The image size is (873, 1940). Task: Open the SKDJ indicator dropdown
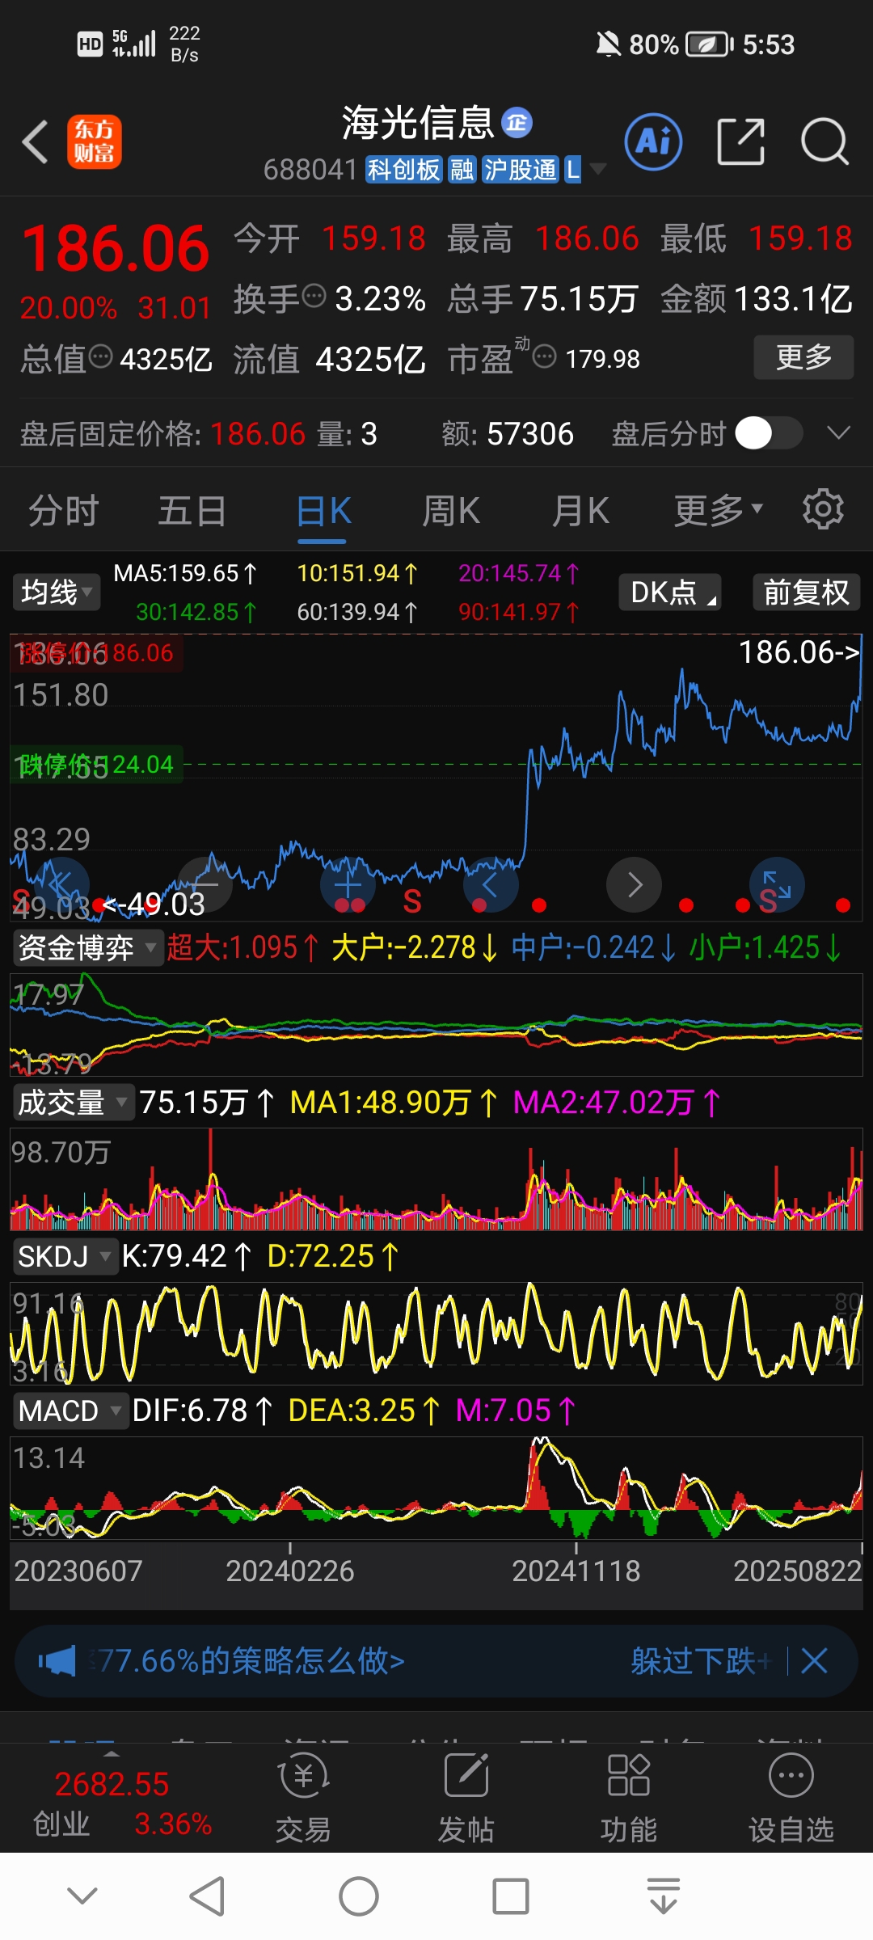point(65,1257)
